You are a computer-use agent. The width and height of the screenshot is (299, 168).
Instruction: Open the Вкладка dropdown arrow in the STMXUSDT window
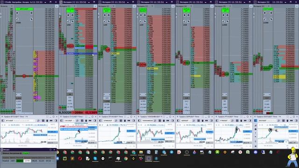(x=113, y=6)
